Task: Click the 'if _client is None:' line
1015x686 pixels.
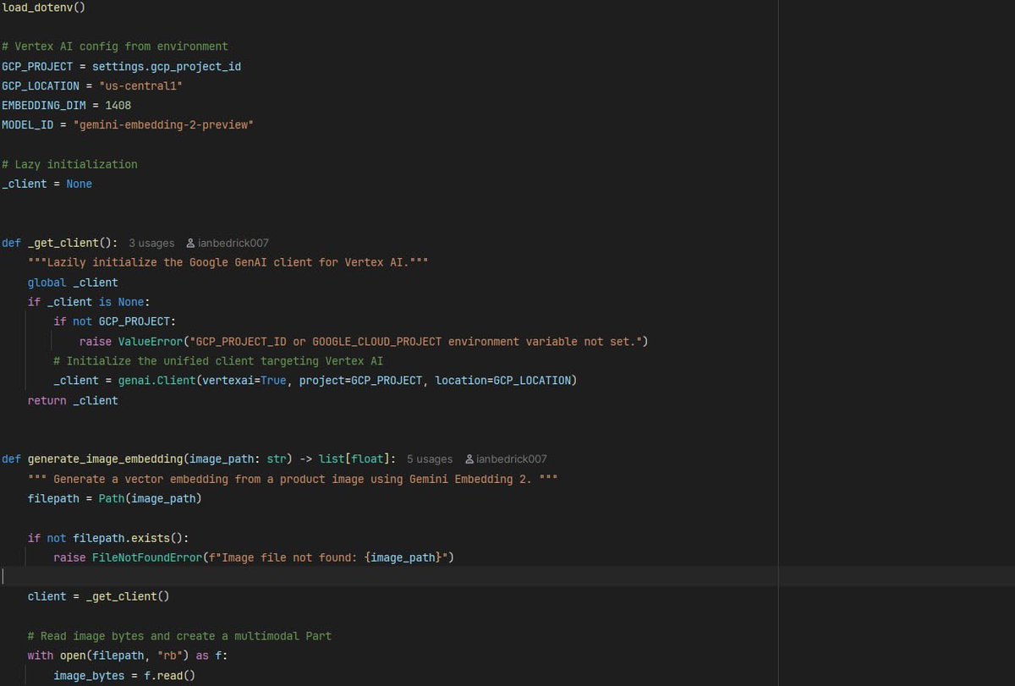Action: pyautogui.click(x=89, y=302)
